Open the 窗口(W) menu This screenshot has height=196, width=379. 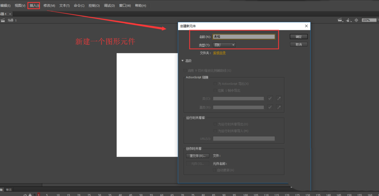[125, 6]
